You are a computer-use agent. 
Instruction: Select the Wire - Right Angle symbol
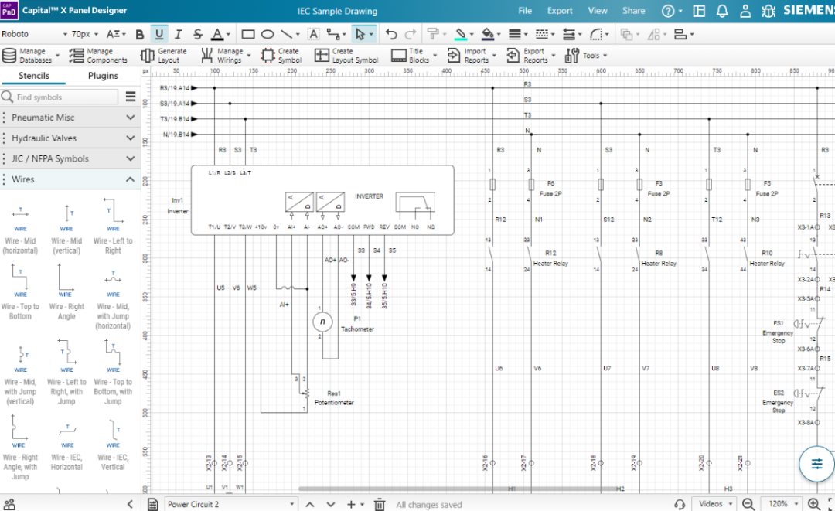pyautogui.click(x=66, y=293)
